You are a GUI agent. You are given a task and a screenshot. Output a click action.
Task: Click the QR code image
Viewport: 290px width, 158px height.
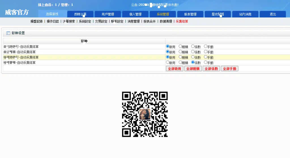click(145, 114)
